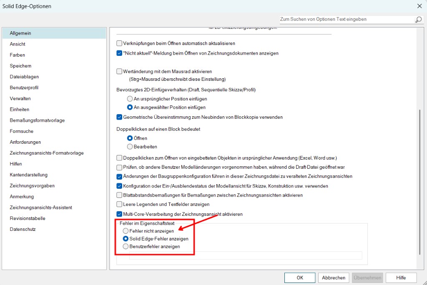Confirm with the OK button

(x=300, y=277)
